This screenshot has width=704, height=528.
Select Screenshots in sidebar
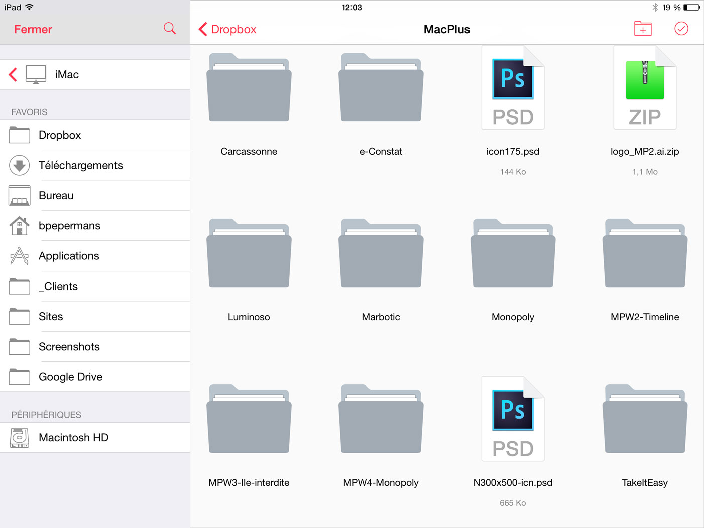tap(95, 347)
